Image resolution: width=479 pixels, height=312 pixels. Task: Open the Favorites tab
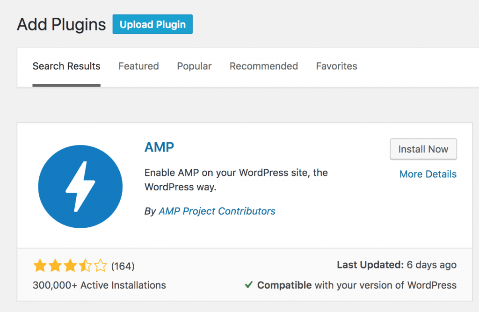pos(337,66)
